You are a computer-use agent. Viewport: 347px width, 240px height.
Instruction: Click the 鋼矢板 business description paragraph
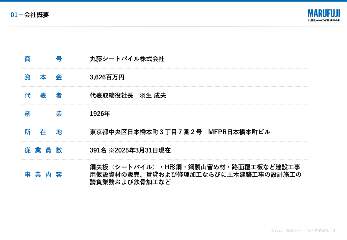[x=195, y=175]
